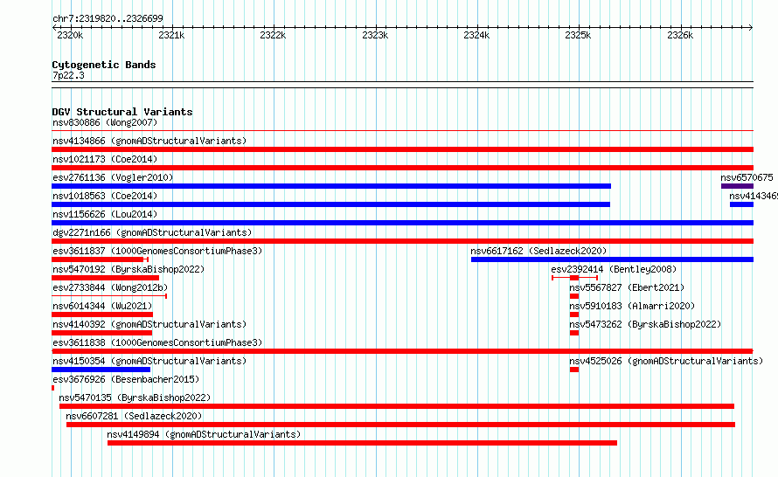
Task: Click the chr7:2319820..2326699 coordinates text
Action: pos(108,18)
